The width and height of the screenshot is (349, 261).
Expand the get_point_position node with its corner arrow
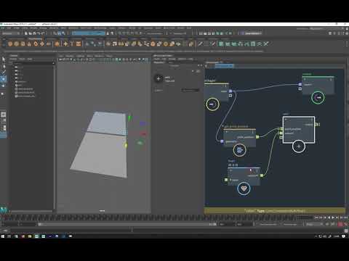227,132
